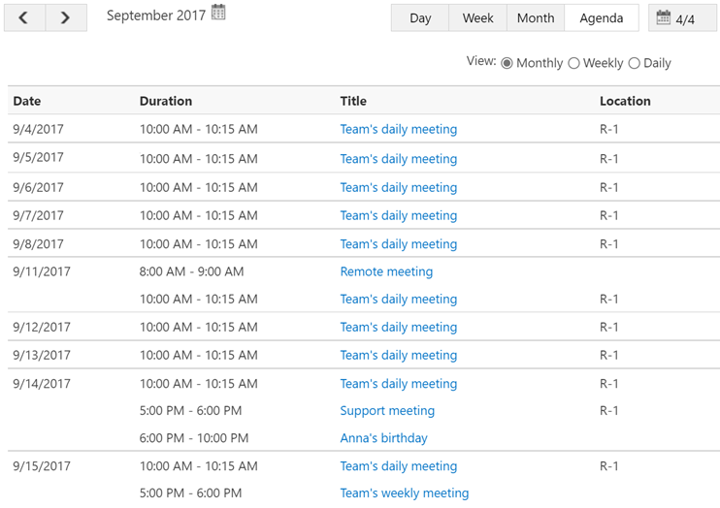Screen dimensions: 720x508
Task: Click the Date column header
Action: point(27,101)
